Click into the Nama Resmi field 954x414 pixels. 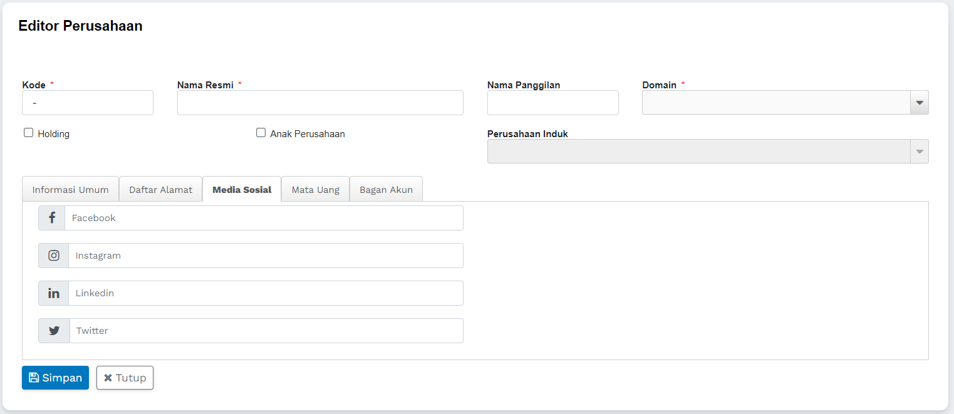coord(320,103)
